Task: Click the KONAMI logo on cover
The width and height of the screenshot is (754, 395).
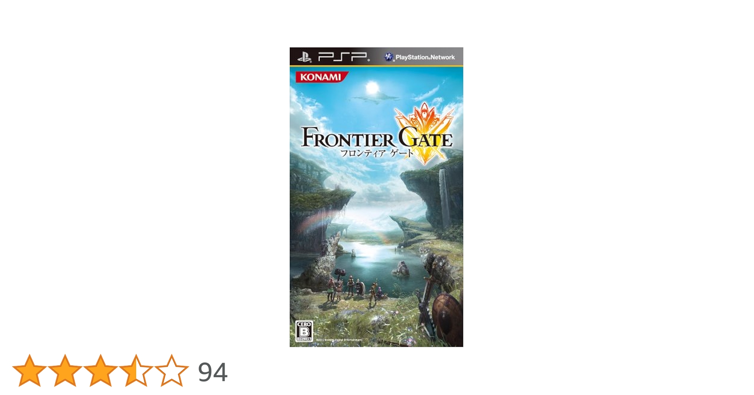Action: pyautogui.click(x=321, y=77)
